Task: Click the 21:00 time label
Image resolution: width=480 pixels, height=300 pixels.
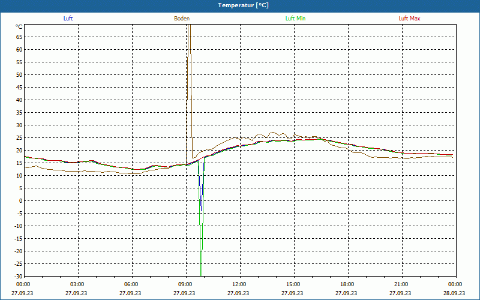Action: point(401,284)
